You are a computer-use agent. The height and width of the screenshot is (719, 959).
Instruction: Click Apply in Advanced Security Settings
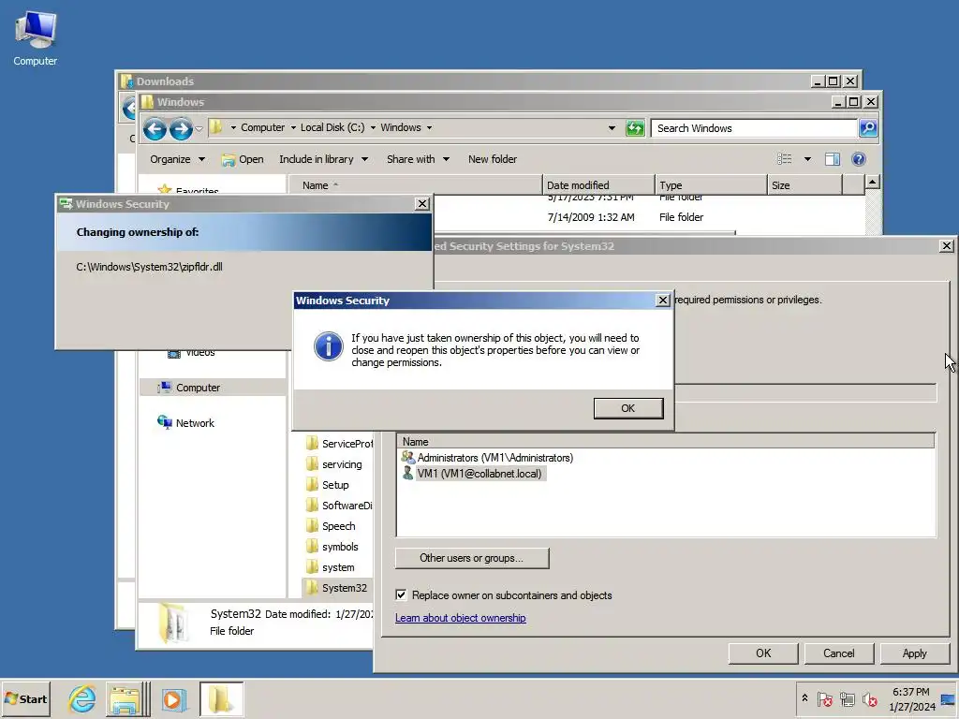coord(914,653)
